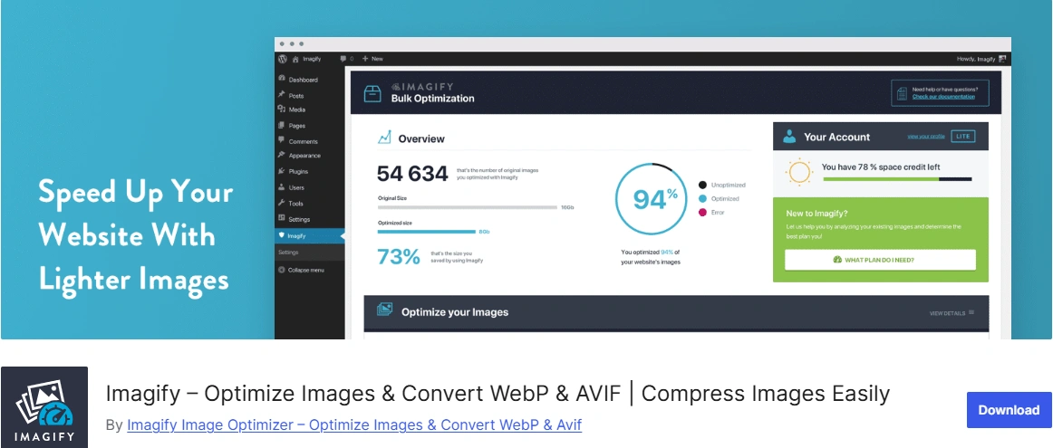Click the Plugins plug icon
This screenshot has width=1053, height=448.
pyautogui.click(x=282, y=171)
